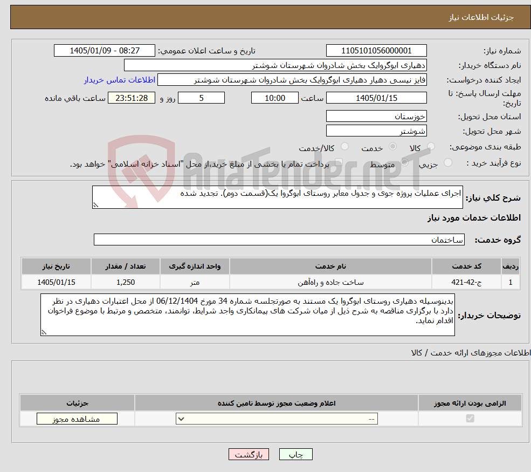Image resolution: width=531 pixels, height=472 pixels.
Task: Click the کد خدمت column header
Action: (x=466, y=266)
